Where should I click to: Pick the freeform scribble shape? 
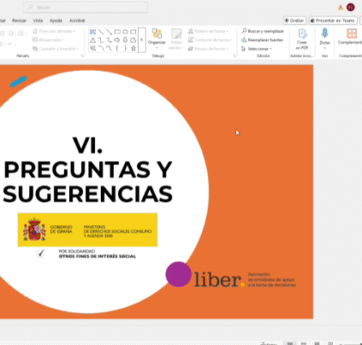(x=93, y=48)
